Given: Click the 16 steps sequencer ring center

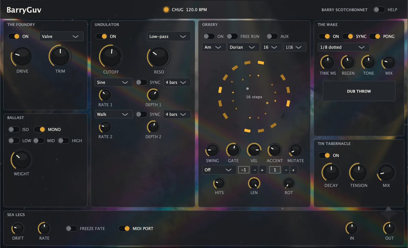Looking at the screenshot, I should pyautogui.click(x=254, y=97).
